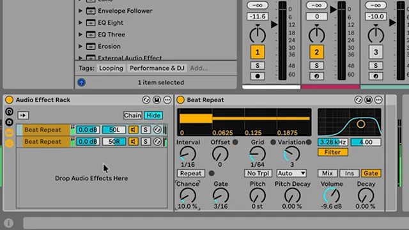Select the Mix output mode
Image resolution: width=409 pixels, height=230 pixels.
point(327,173)
